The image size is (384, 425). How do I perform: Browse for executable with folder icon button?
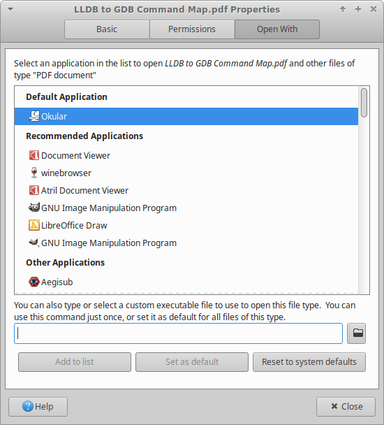(356, 333)
